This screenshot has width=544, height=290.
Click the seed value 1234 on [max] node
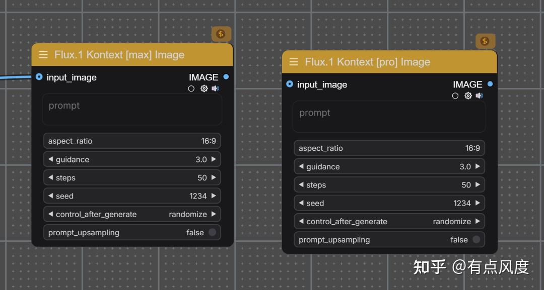(198, 196)
